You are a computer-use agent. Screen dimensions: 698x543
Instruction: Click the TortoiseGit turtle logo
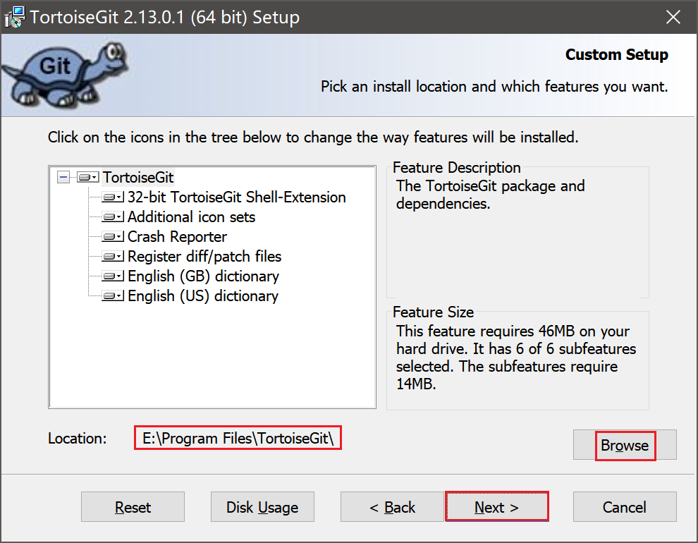63,71
